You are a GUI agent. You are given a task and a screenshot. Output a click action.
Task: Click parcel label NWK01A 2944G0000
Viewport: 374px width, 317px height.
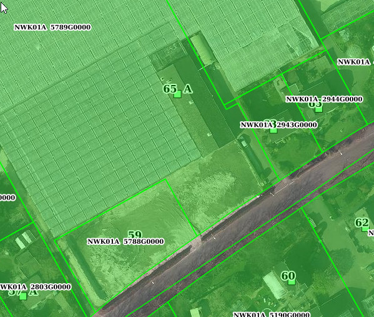point(324,99)
